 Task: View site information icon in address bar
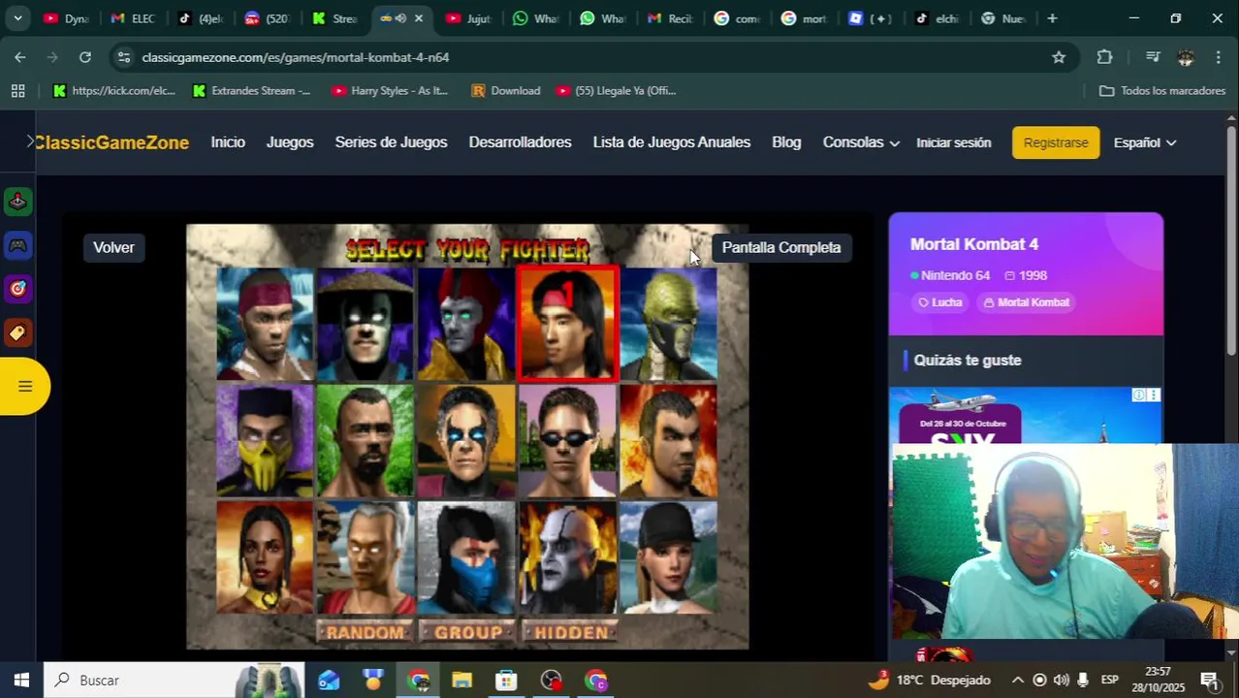(x=123, y=57)
